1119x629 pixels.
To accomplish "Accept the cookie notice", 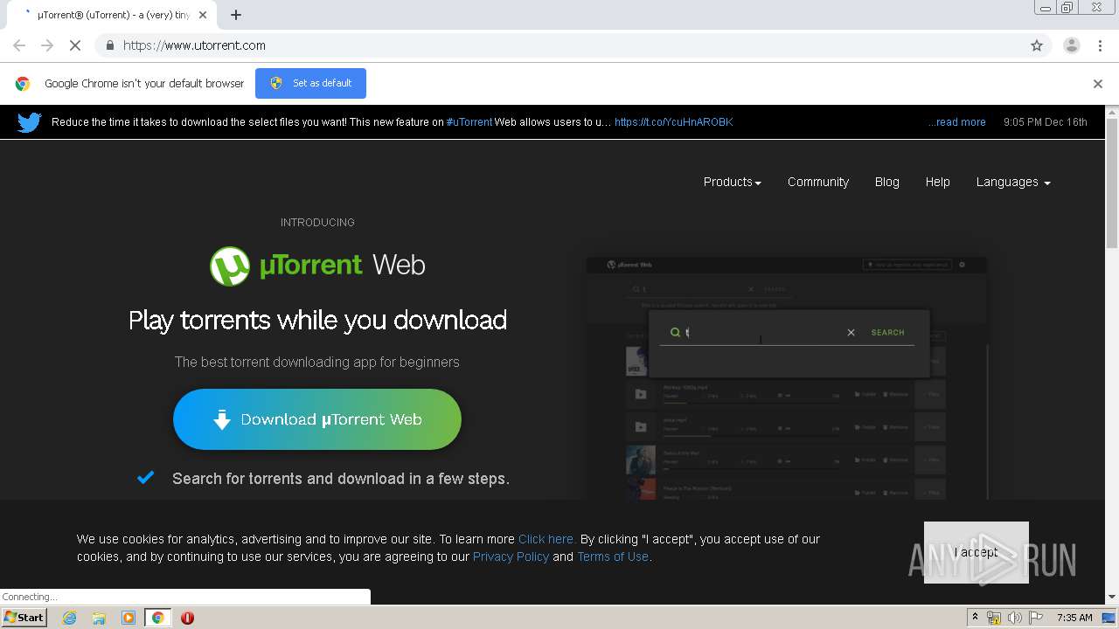I will pyautogui.click(x=977, y=552).
